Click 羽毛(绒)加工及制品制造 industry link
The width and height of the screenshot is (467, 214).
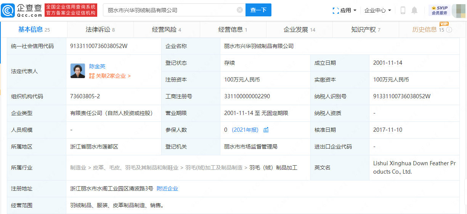pos(214,167)
